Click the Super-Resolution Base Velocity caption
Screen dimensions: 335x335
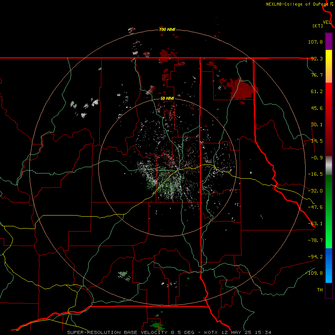click(131, 332)
